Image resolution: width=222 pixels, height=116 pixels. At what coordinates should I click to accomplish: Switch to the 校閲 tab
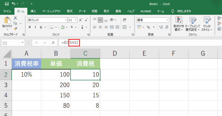[x=94, y=11]
